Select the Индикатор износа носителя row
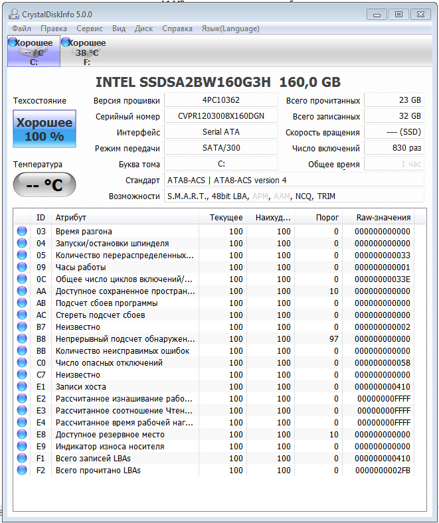Image resolution: width=439 pixels, height=523 pixels. point(215,446)
